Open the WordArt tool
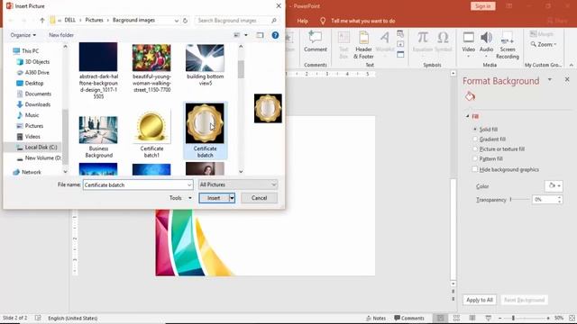The image size is (577, 324). pos(385,41)
